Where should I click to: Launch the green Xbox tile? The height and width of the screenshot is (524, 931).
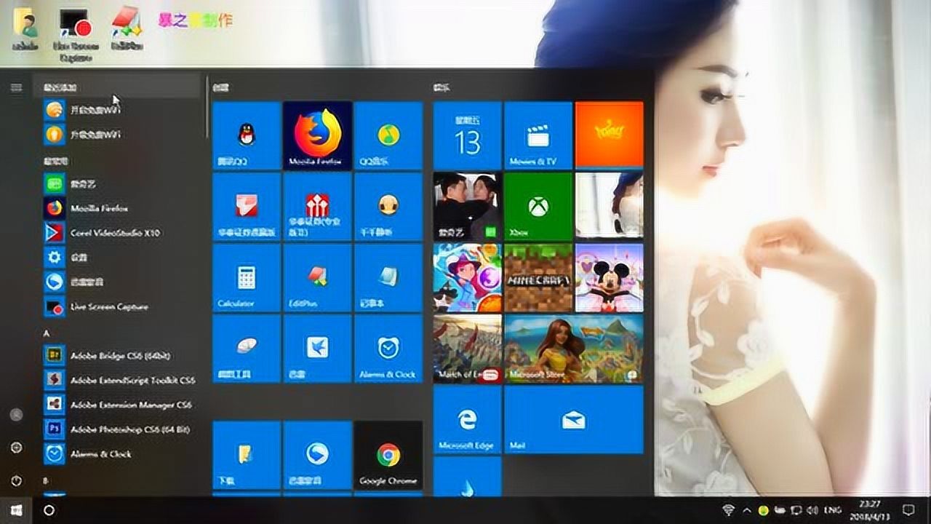coord(538,206)
